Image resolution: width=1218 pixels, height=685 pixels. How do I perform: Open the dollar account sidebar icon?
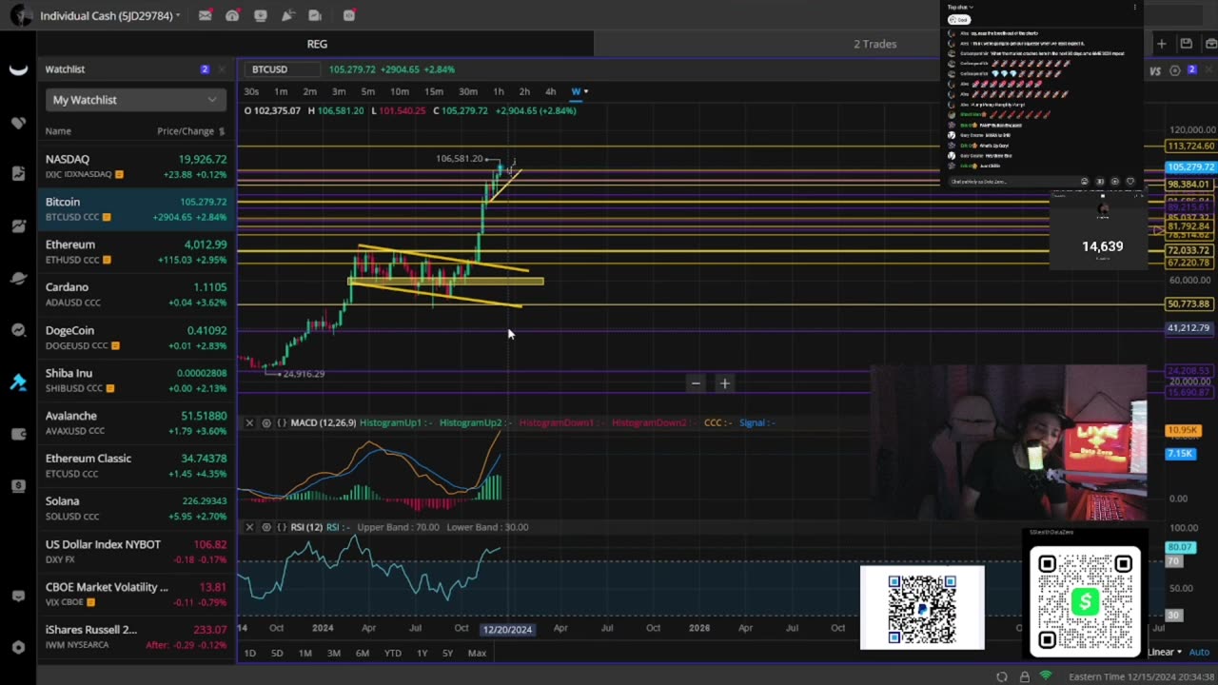pyautogui.click(x=18, y=486)
